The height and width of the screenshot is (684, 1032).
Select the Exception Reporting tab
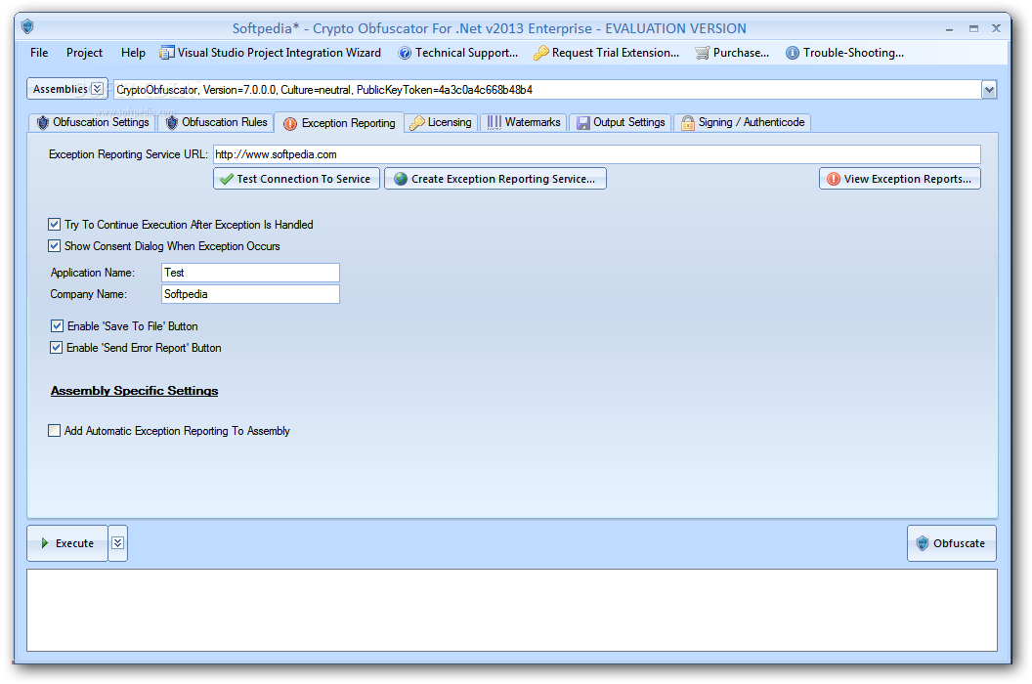coord(340,123)
